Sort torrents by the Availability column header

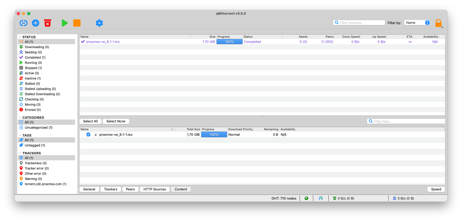point(426,37)
